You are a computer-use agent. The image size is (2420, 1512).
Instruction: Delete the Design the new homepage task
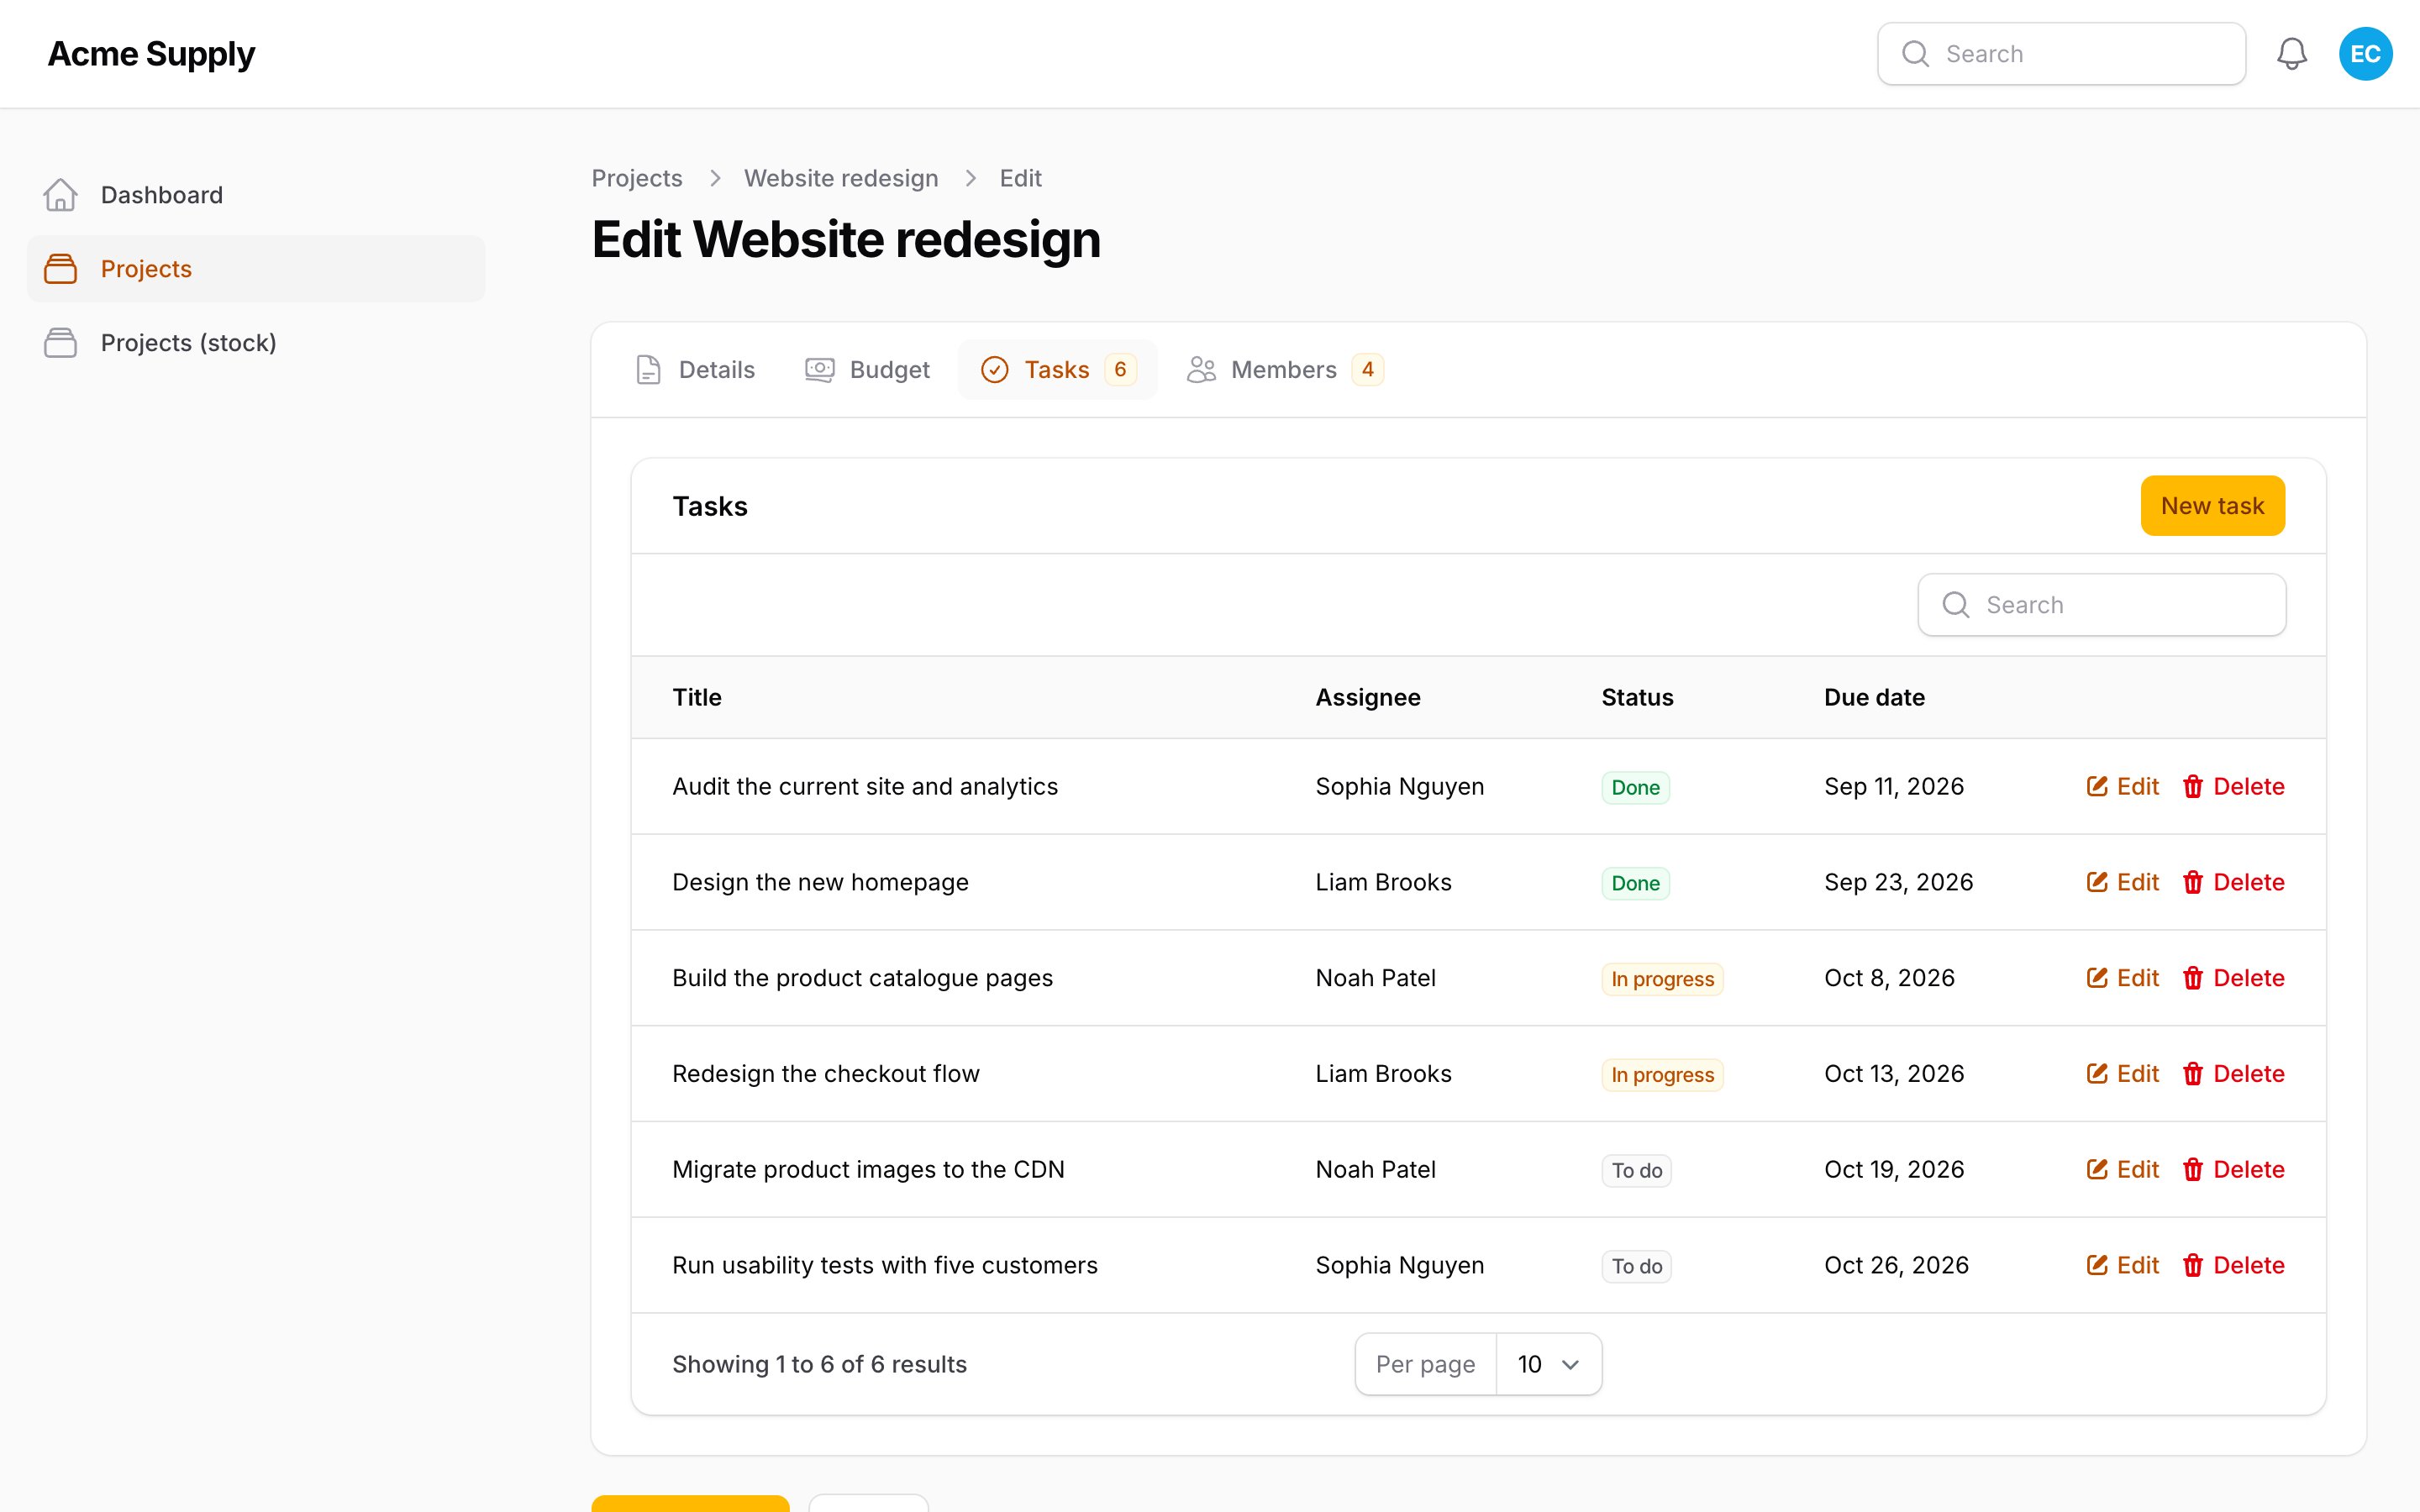2233,882
